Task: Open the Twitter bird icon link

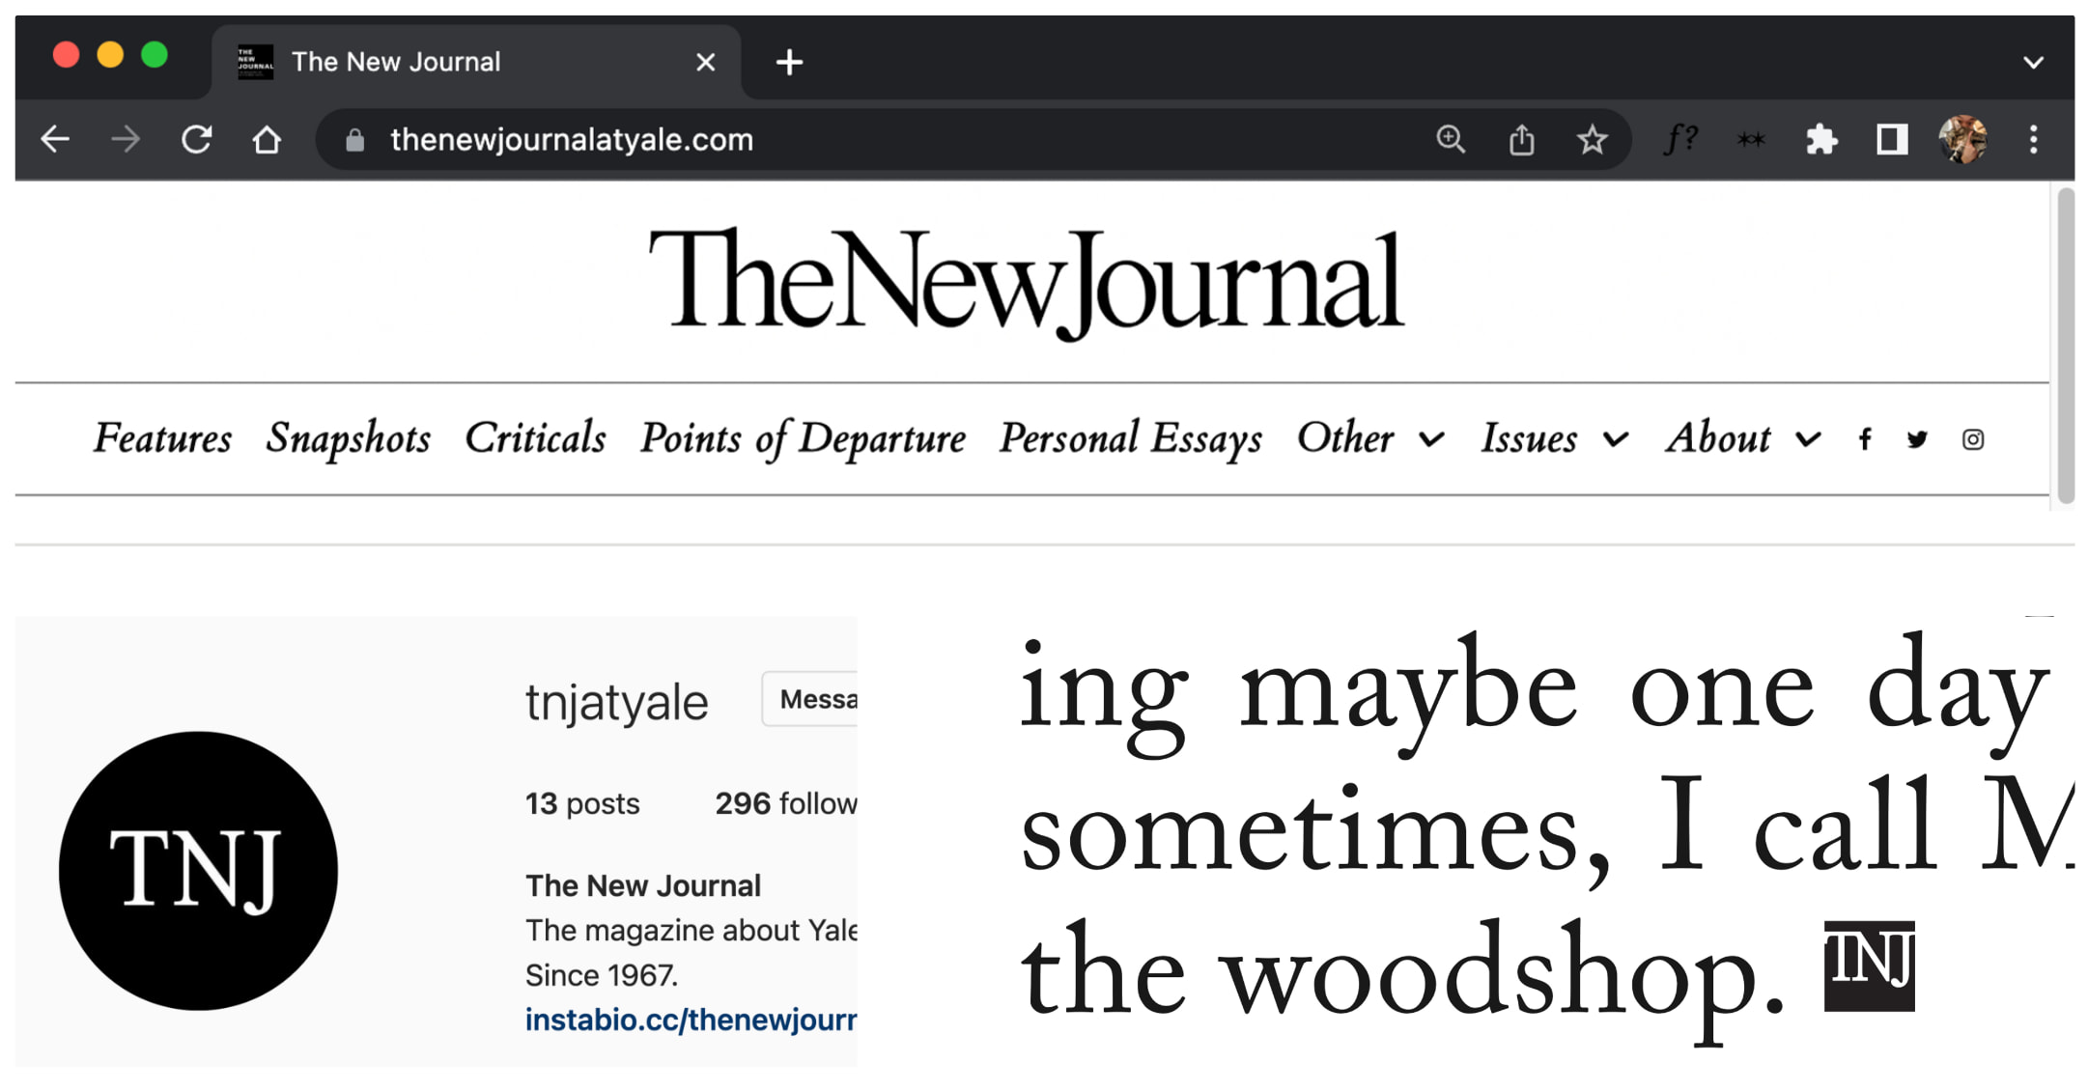Action: tap(1917, 439)
